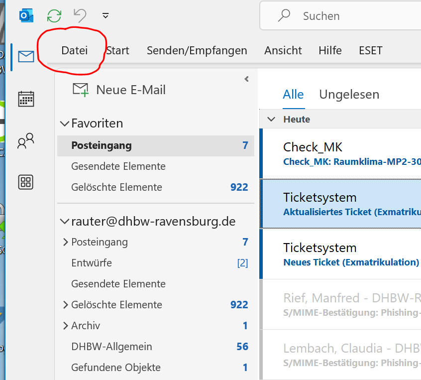Collapse the rauter@dhbw-ravensburg.de account tree
This screenshot has height=380, width=421.
point(64,222)
